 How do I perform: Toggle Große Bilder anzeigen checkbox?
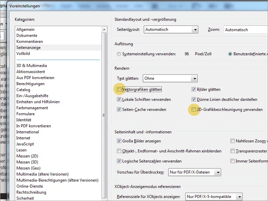click(x=119, y=141)
